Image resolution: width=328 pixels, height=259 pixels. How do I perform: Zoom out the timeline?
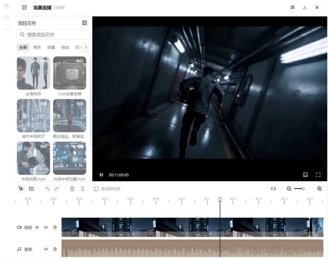[x=289, y=189]
